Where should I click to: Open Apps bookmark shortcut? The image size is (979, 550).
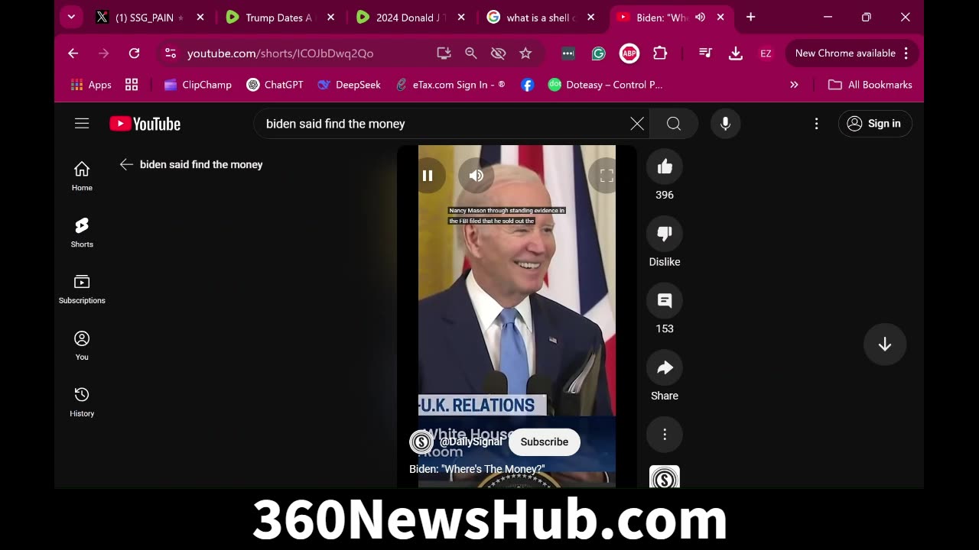click(91, 85)
